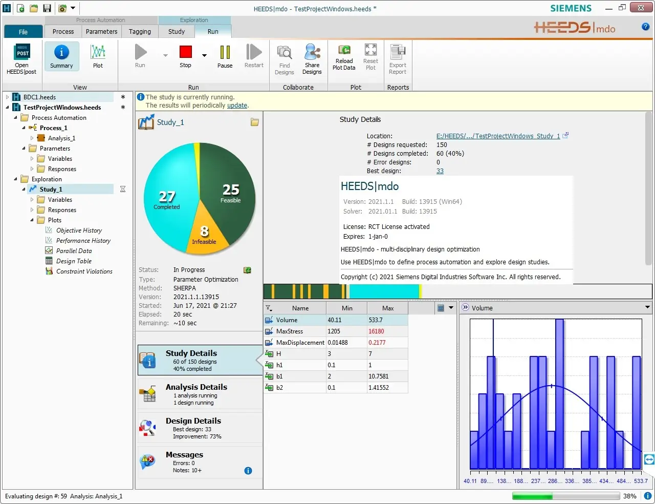Collapse the Plots tree folder
Screen dimensions: 655x504
pos(32,220)
